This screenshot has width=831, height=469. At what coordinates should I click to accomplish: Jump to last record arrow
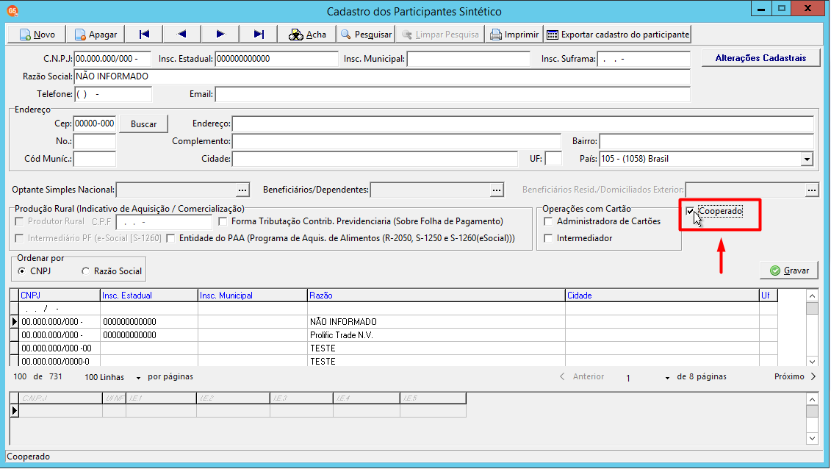coord(258,35)
